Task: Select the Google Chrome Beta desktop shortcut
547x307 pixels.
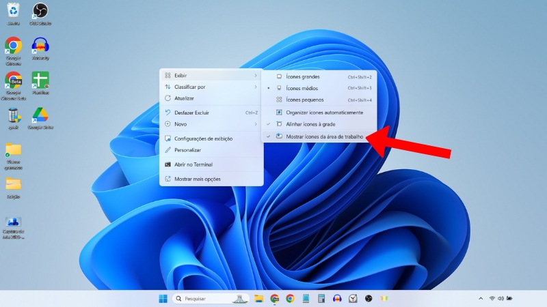Action: pyautogui.click(x=13, y=81)
